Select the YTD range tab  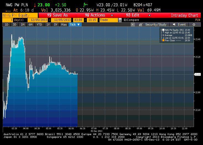pyautogui.click(x=39, y=24)
